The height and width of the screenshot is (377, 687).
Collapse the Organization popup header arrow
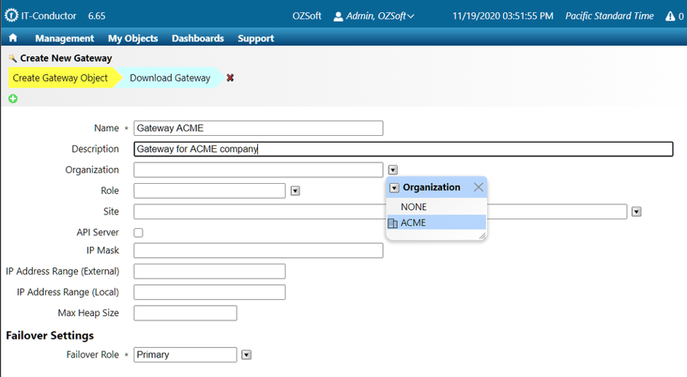(395, 188)
